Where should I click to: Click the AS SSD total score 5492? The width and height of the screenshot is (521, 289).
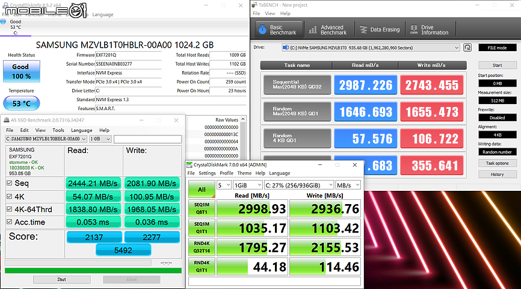coord(123,250)
